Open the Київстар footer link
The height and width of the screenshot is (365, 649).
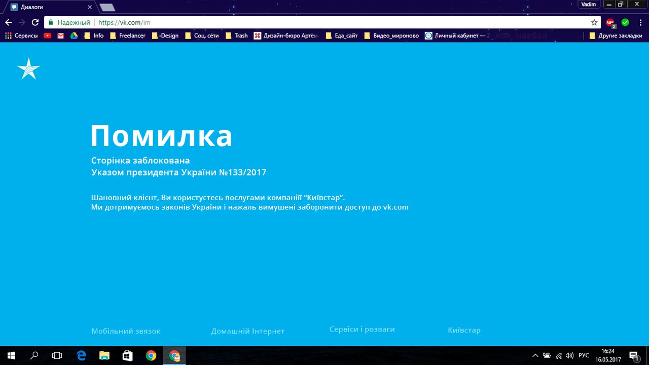(464, 331)
